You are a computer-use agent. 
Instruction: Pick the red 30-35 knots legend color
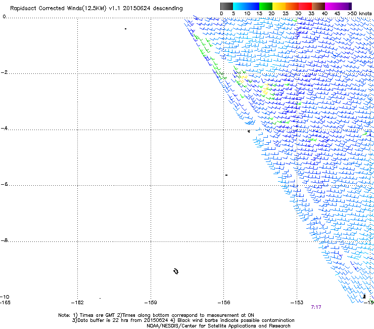coord(305,6)
